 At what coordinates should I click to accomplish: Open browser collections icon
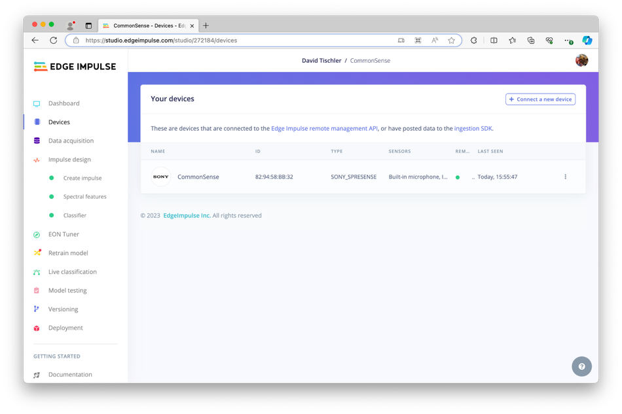[x=531, y=41]
